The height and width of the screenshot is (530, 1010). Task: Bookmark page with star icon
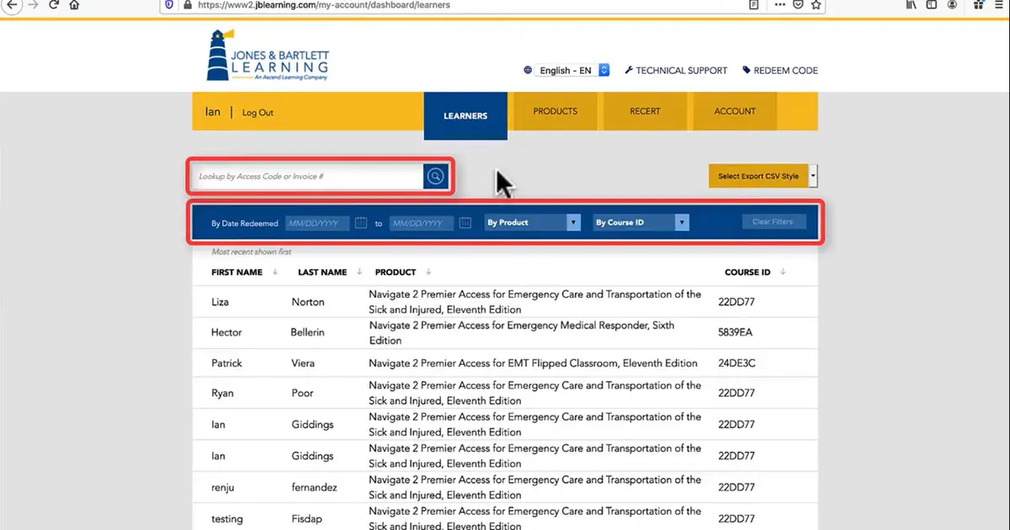816,5
